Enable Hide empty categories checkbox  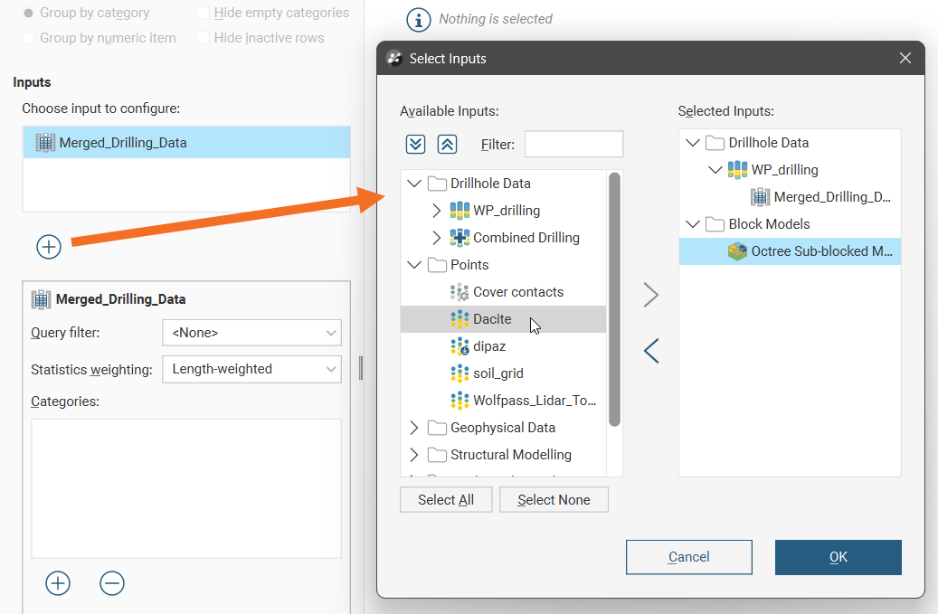[204, 14]
